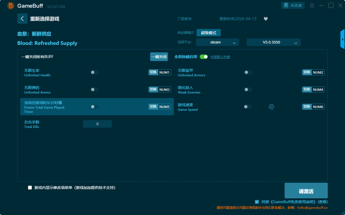
Task: Minimize the GameBuff window
Action: 321,5
